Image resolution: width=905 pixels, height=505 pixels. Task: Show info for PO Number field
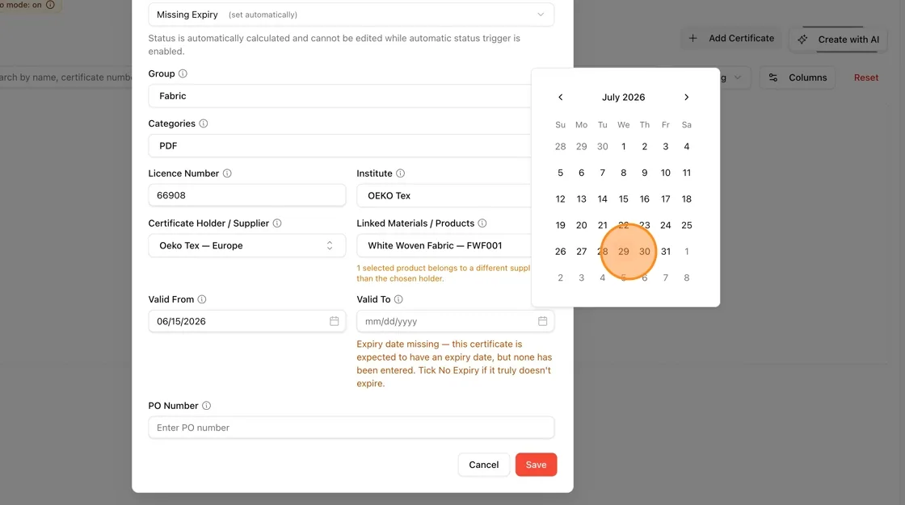click(207, 406)
